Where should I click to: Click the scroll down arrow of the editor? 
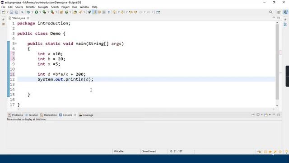(277, 105)
